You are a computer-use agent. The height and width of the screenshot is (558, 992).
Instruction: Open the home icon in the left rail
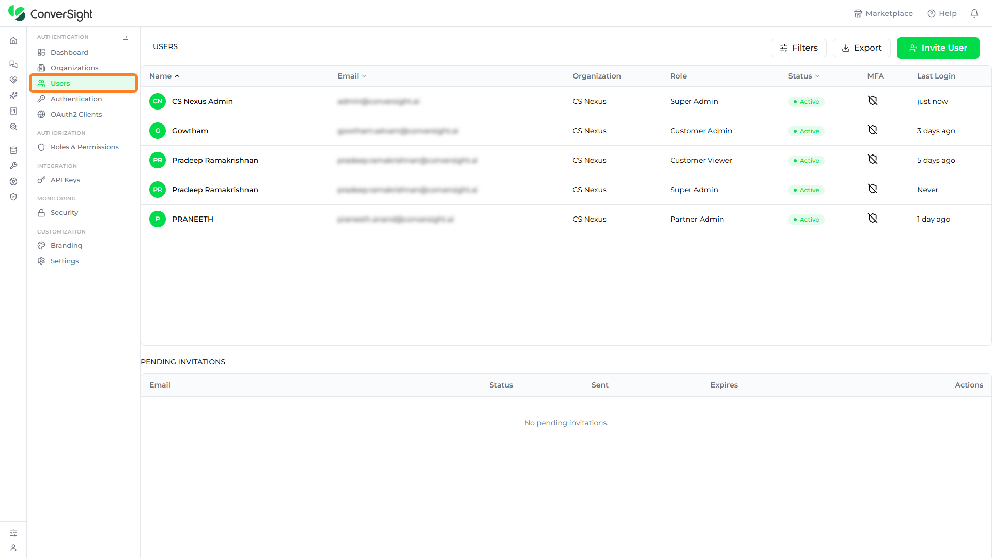[x=13, y=41]
